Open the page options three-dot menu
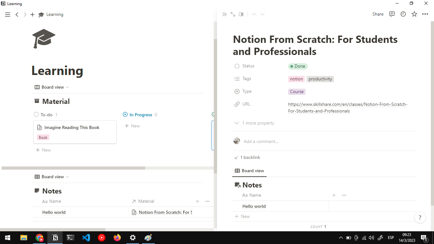 point(425,14)
